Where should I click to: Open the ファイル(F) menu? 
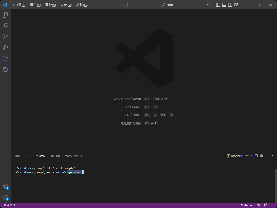point(18,5)
